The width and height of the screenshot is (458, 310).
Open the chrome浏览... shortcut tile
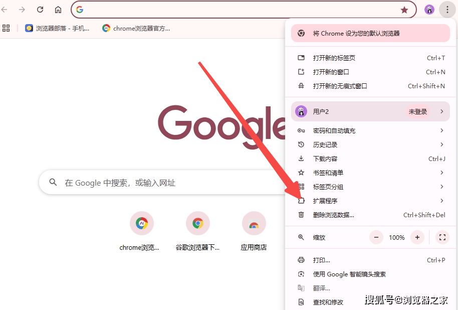(139, 232)
